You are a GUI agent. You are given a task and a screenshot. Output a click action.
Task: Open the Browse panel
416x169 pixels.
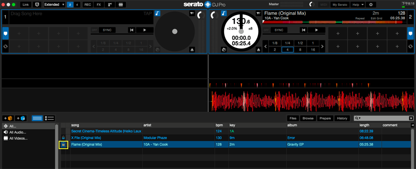pos(308,118)
